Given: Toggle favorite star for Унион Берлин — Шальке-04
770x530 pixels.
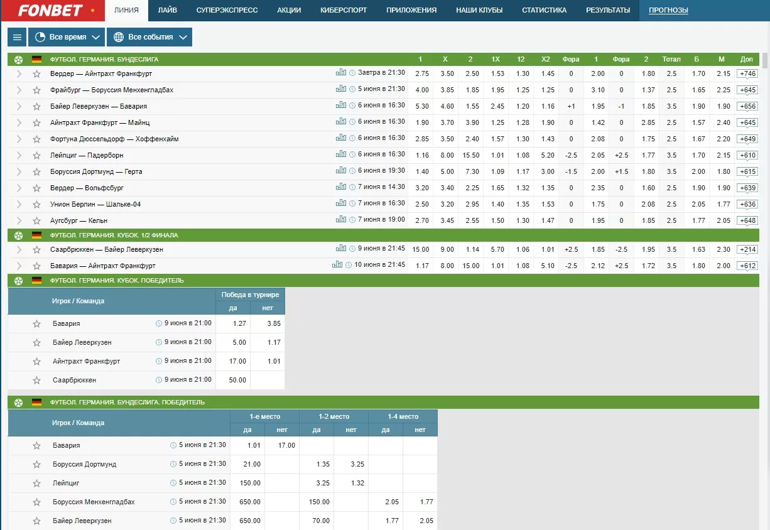Looking at the screenshot, I should pyautogui.click(x=37, y=205).
